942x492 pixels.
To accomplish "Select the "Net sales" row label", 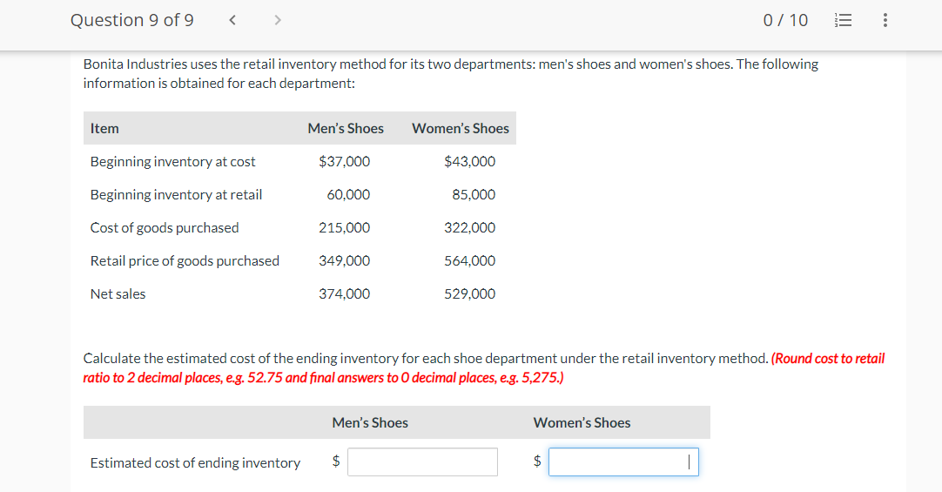I will click(118, 294).
